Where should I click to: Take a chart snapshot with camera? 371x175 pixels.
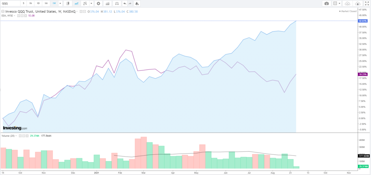point(326,4)
